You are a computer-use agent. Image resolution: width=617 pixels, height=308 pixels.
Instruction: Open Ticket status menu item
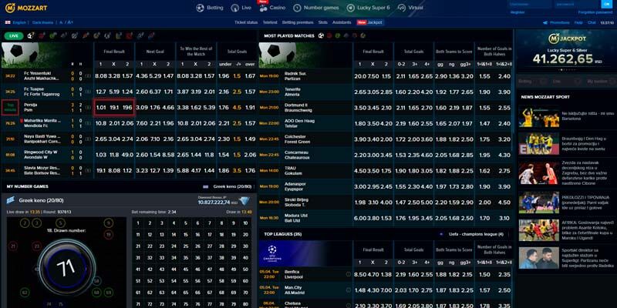click(246, 22)
